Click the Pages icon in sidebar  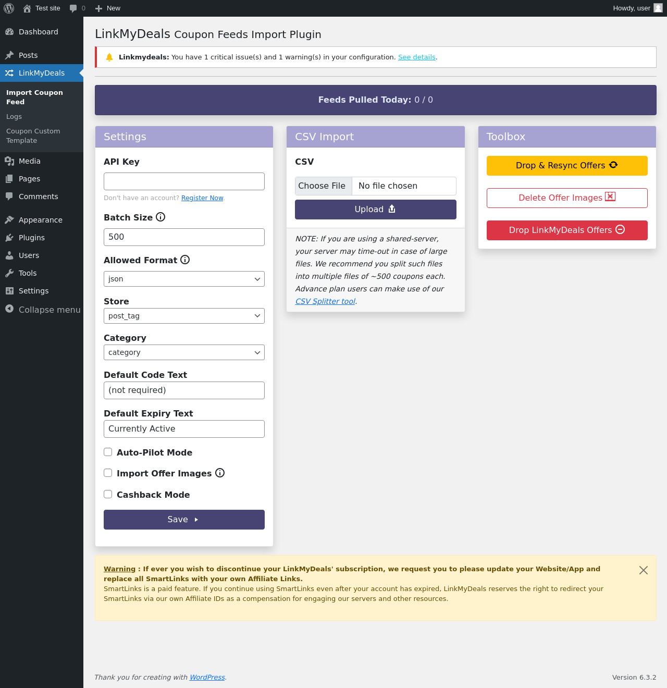click(x=9, y=179)
